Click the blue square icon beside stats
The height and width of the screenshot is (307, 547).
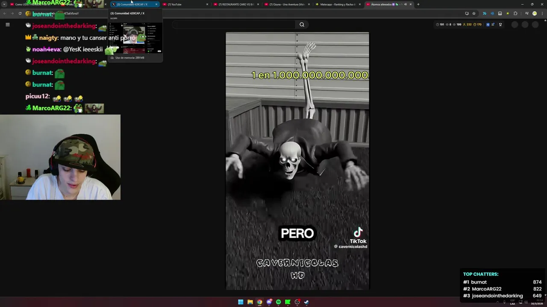coord(488,24)
